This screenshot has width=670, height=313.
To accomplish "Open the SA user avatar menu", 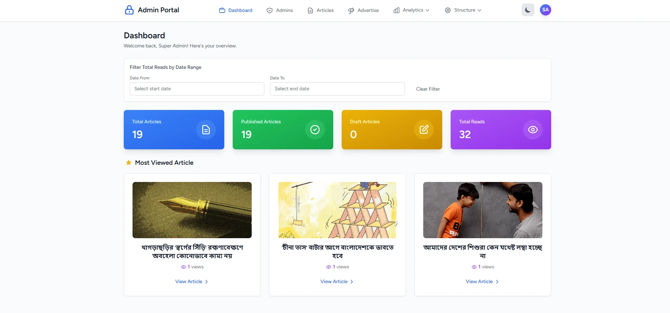I will [545, 10].
